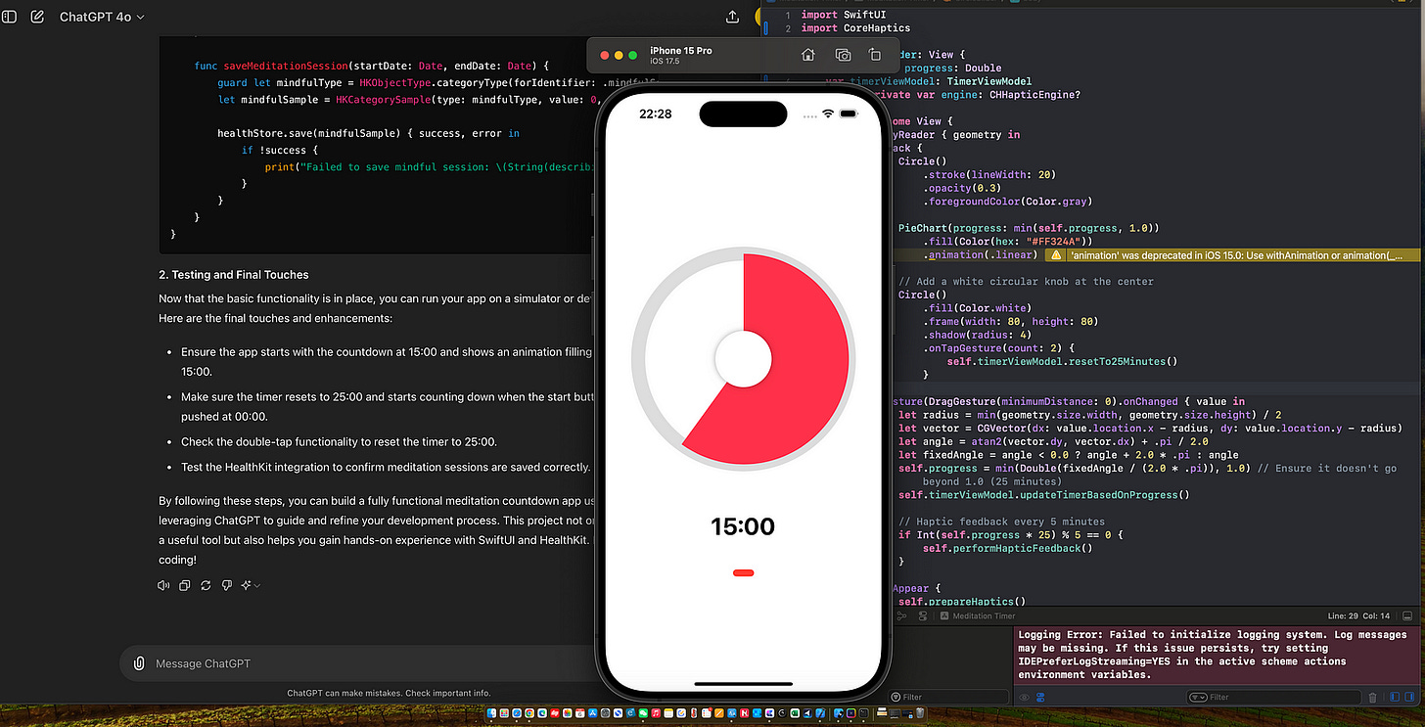Select Meditation Timer in the Xcode jump bar

pos(984,616)
